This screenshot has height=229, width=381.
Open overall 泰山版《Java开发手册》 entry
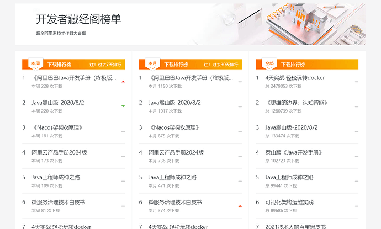pos(294,152)
